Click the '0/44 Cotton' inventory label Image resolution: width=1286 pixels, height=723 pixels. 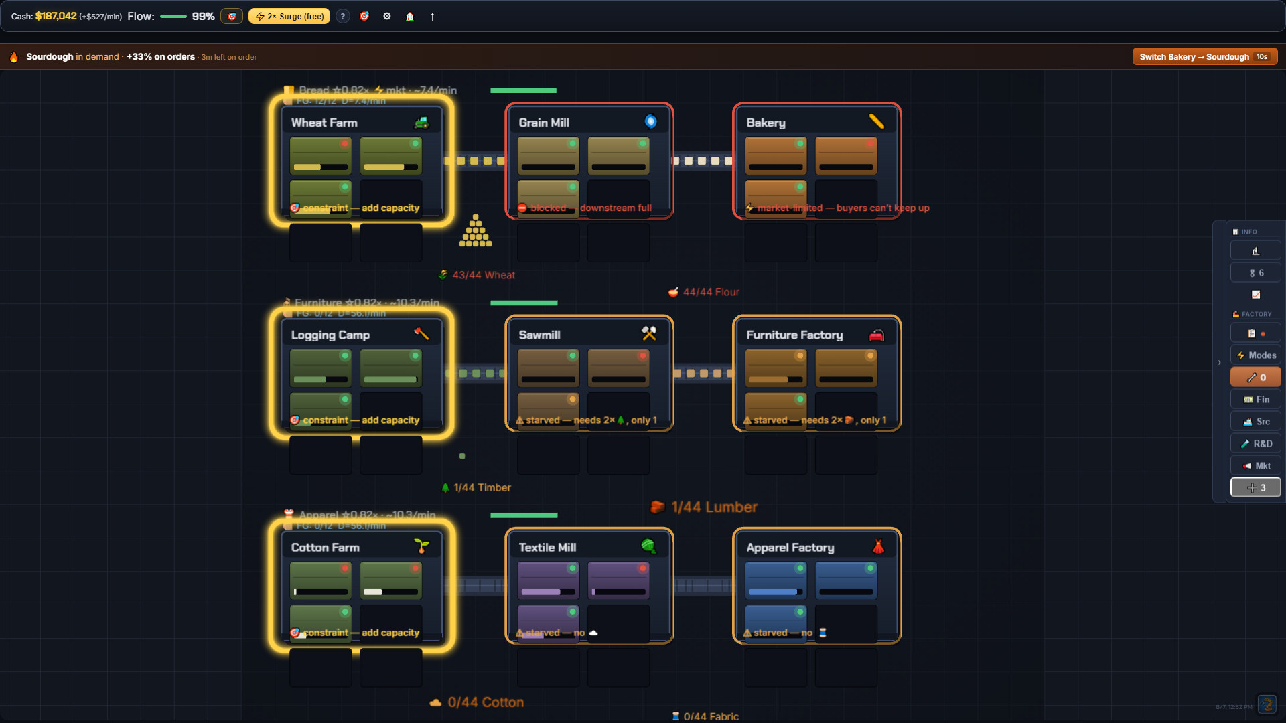tap(477, 702)
